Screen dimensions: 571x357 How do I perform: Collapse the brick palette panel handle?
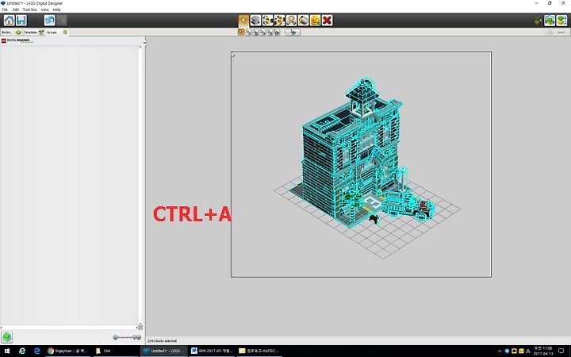pyautogui.click(x=144, y=43)
